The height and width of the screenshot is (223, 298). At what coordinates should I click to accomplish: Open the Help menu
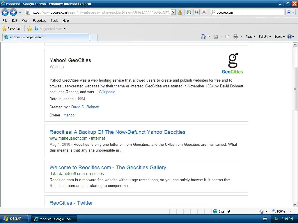(65, 21)
